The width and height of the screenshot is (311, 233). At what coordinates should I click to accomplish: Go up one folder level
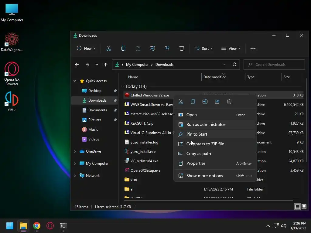point(105,65)
